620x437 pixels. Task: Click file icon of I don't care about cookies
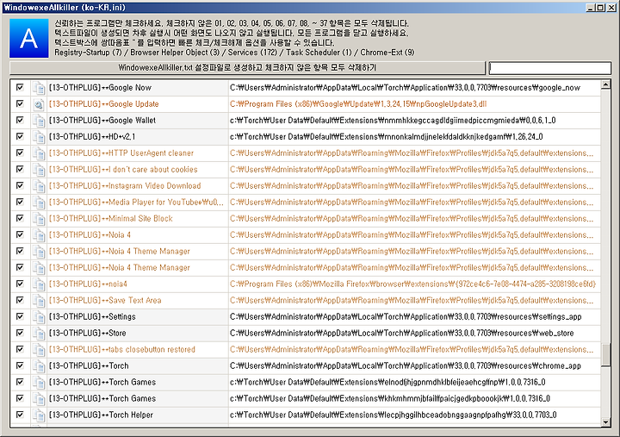click(39, 170)
